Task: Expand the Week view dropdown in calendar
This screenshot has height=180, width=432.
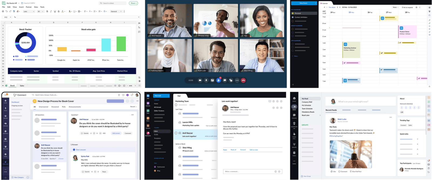Action: point(396,7)
